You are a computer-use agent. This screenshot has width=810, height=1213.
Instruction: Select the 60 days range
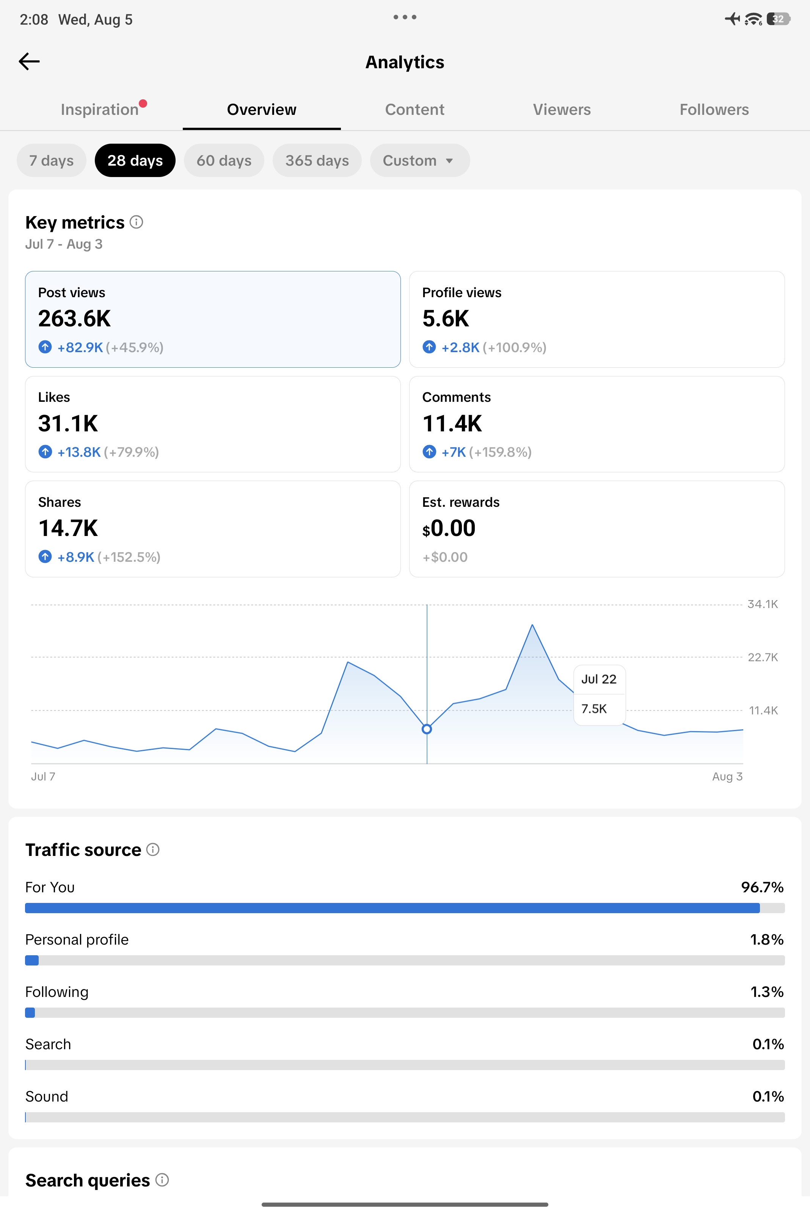coord(224,161)
